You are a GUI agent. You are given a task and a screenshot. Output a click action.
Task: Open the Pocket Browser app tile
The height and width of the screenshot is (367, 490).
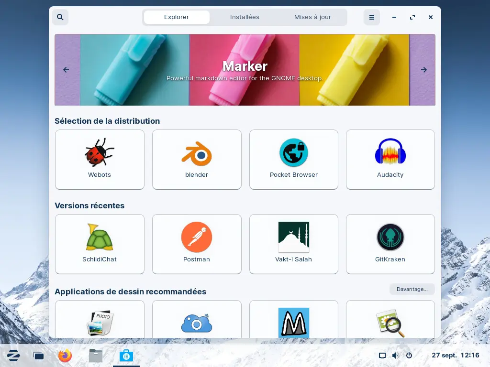tap(294, 160)
